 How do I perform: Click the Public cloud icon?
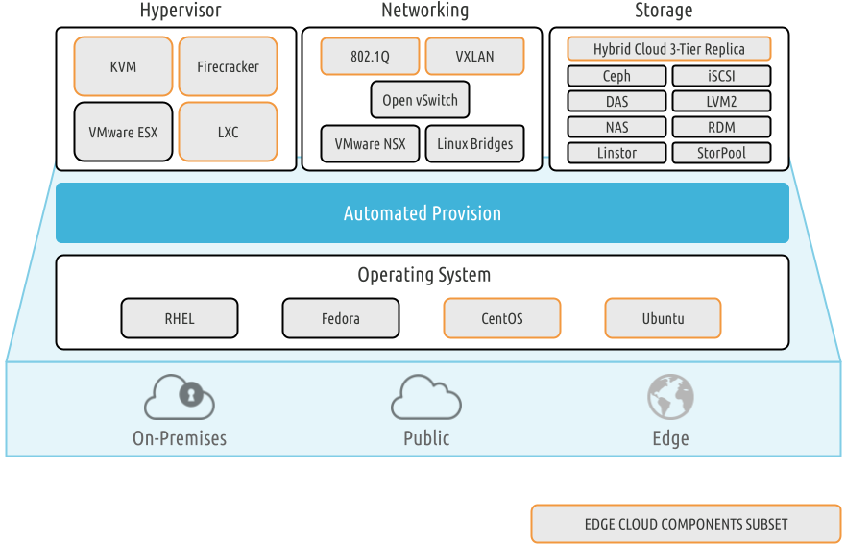[426, 396]
